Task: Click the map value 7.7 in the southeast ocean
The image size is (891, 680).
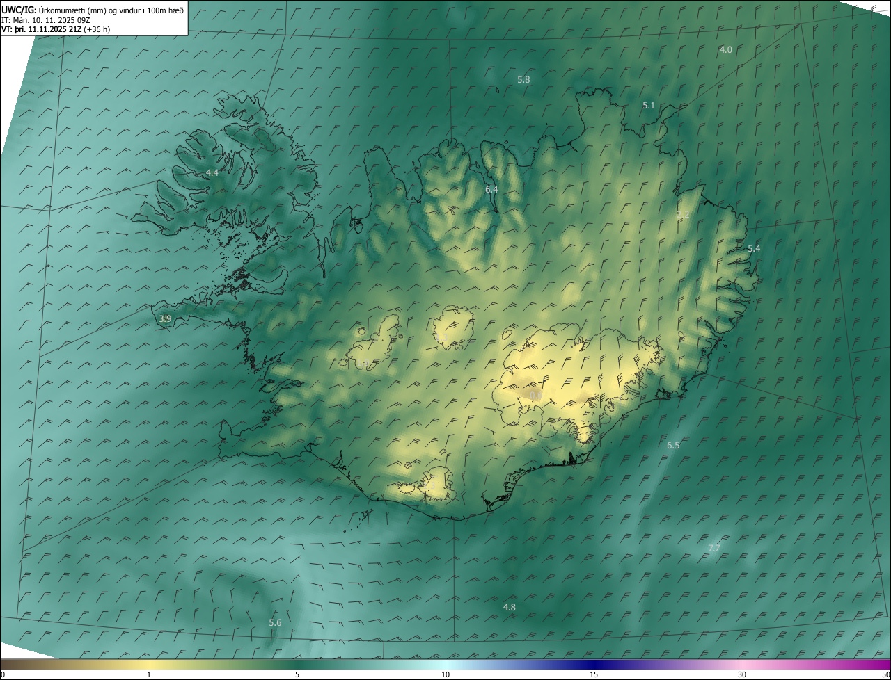Action: pos(713,549)
